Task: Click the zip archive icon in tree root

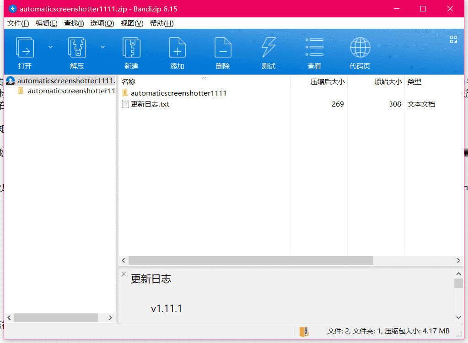Action: (11, 80)
